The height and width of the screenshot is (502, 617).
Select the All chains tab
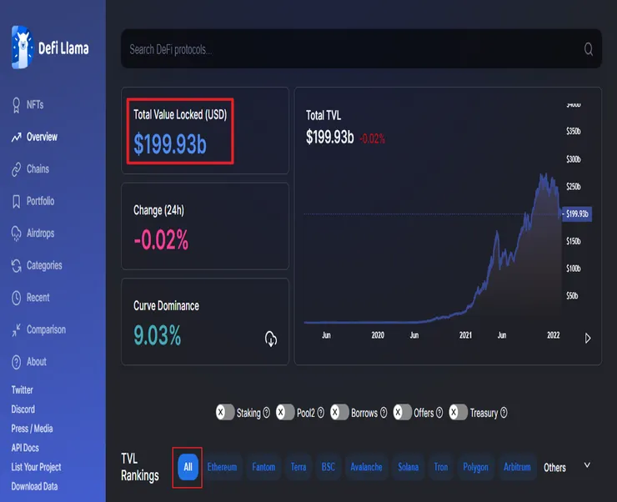188,467
